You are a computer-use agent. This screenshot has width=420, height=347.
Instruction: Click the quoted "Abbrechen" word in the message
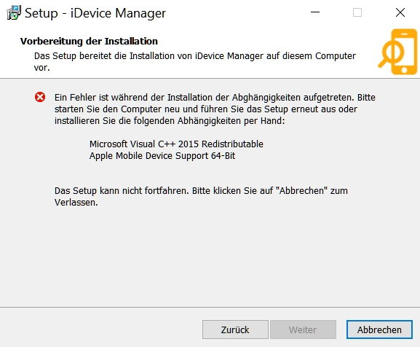tap(301, 191)
